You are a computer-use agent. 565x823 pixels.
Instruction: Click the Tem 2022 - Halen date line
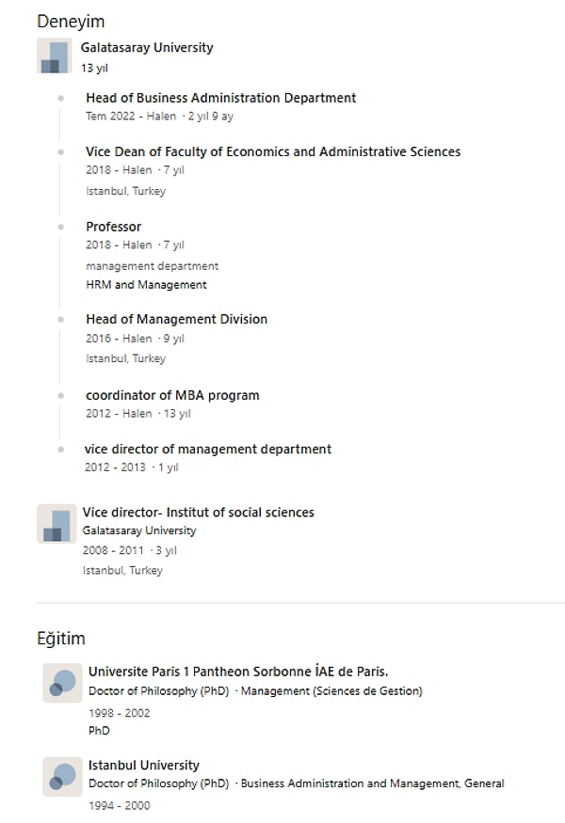pyautogui.click(x=160, y=116)
